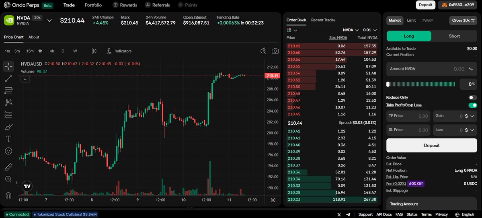The image size is (482, 218).
Task: Open the Privacy link
Action: [441, 214]
